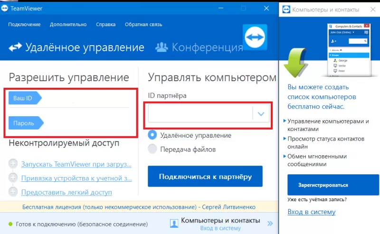
Task: Click the contacts person icon in bottom bar
Action: 174,223
